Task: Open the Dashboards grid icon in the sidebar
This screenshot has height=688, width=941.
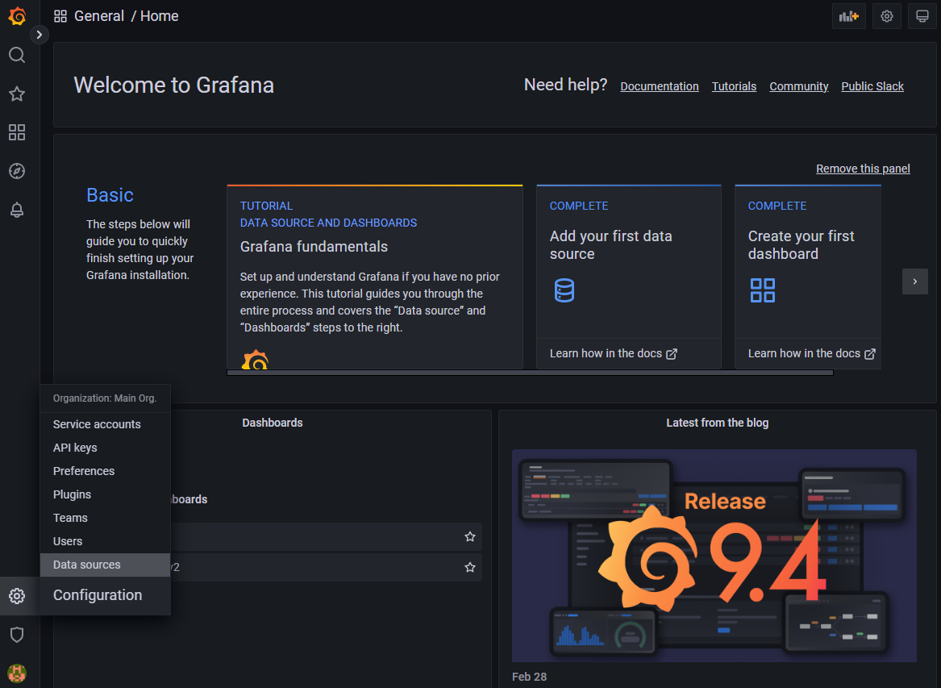Action: [x=17, y=132]
